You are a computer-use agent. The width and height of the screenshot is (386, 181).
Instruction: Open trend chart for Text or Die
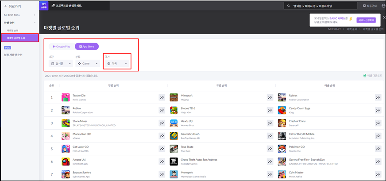[x=162, y=97]
